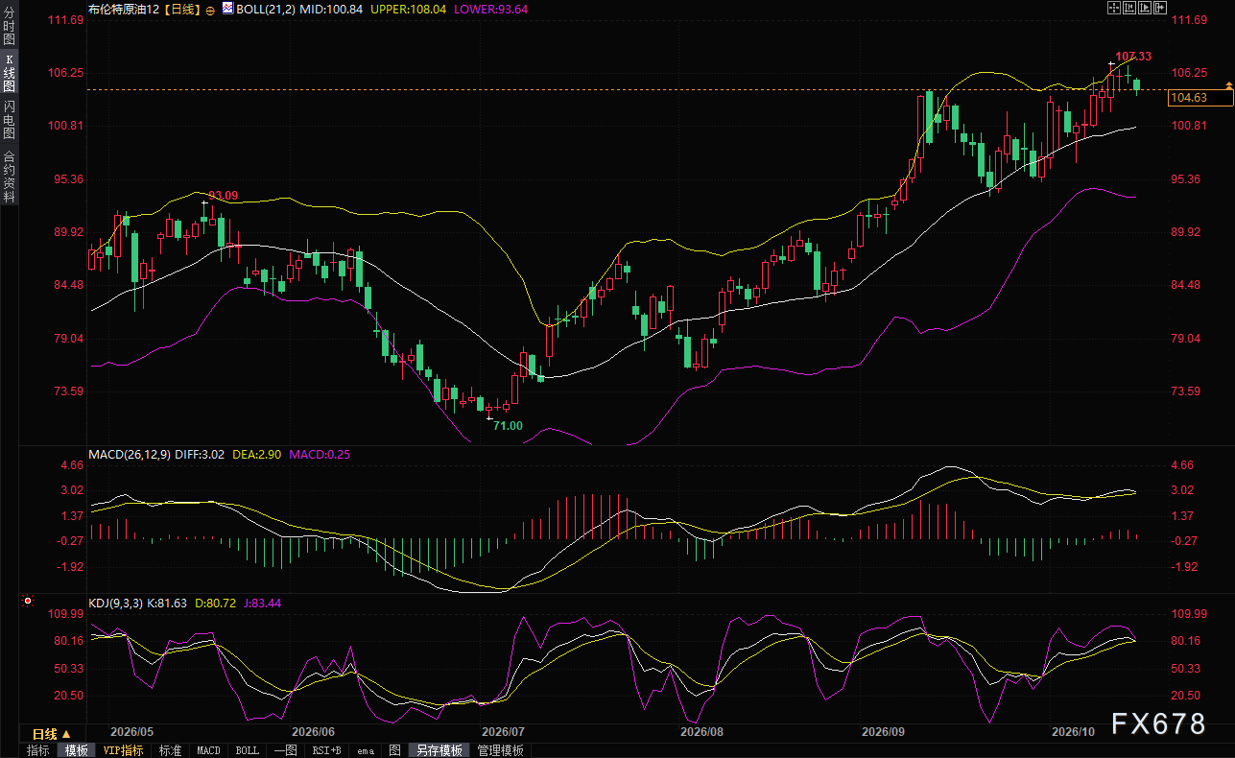Viewport: 1235px width, 758px height.
Task: Click the 71.00 low price label
Action: 508,425
